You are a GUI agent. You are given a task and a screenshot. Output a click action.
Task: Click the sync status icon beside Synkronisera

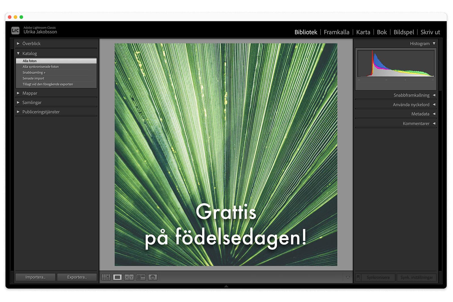point(358,277)
